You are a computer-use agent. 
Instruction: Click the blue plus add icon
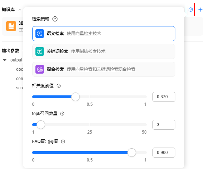coord(200,10)
